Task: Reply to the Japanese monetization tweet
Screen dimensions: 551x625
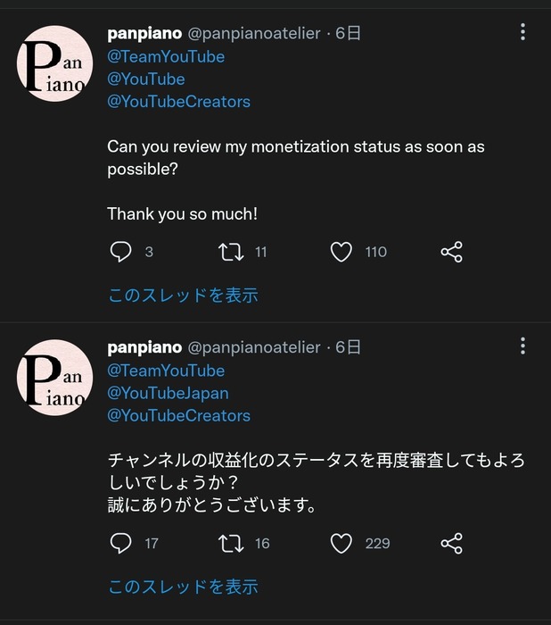Action: 121,543
